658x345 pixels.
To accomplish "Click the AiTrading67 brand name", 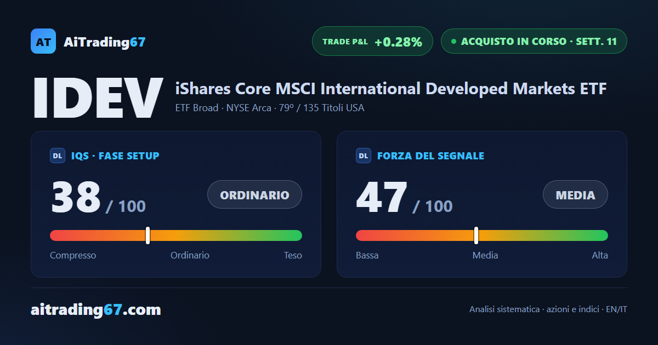I will [x=105, y=42].
